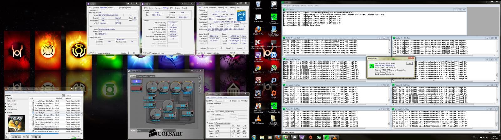This screenshot has width=501, height=140.
Task: Expand My Computer in VLC playlist tree
Action: 5,104
